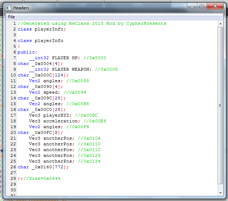The width and height of the screenshot is (228, 201).
Task: Click the 'public:' keyword line
Action: [27, 52]
